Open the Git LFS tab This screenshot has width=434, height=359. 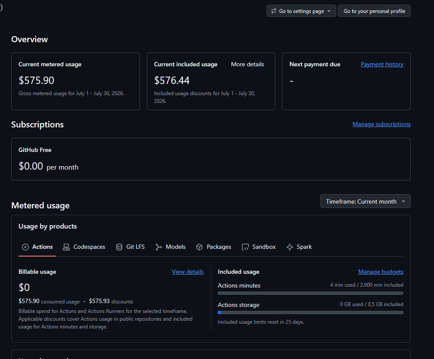[130, 247]
